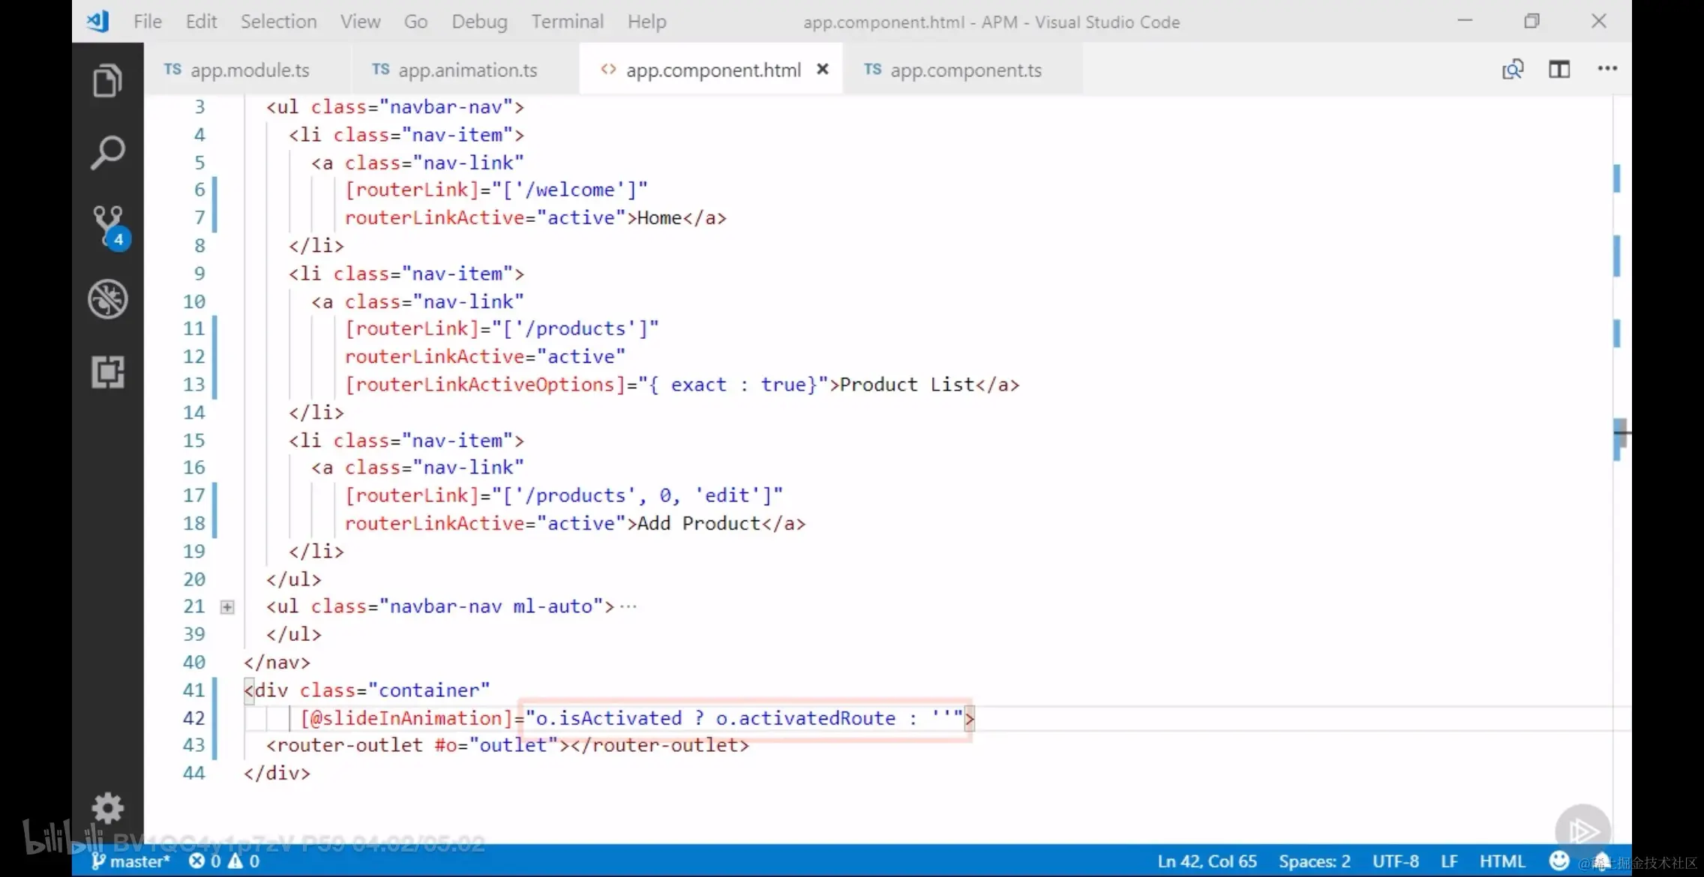Click "navbar-nav ml-auto" class value on line 21
1704x877 pixels.
click(491, 606)
